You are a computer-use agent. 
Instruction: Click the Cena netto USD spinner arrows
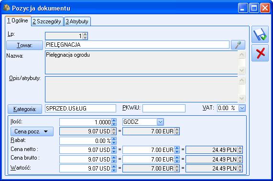pyautogui.click(x=113, y=150)
